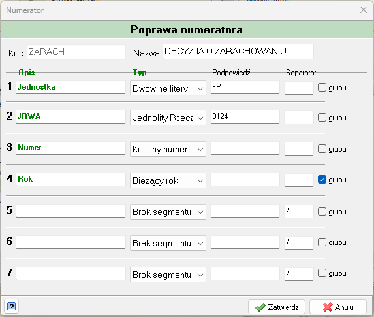This screenshot has height=317, width=374.
Task: Confirm with the Zatwierdź button
Action: (x=277, y=307)
